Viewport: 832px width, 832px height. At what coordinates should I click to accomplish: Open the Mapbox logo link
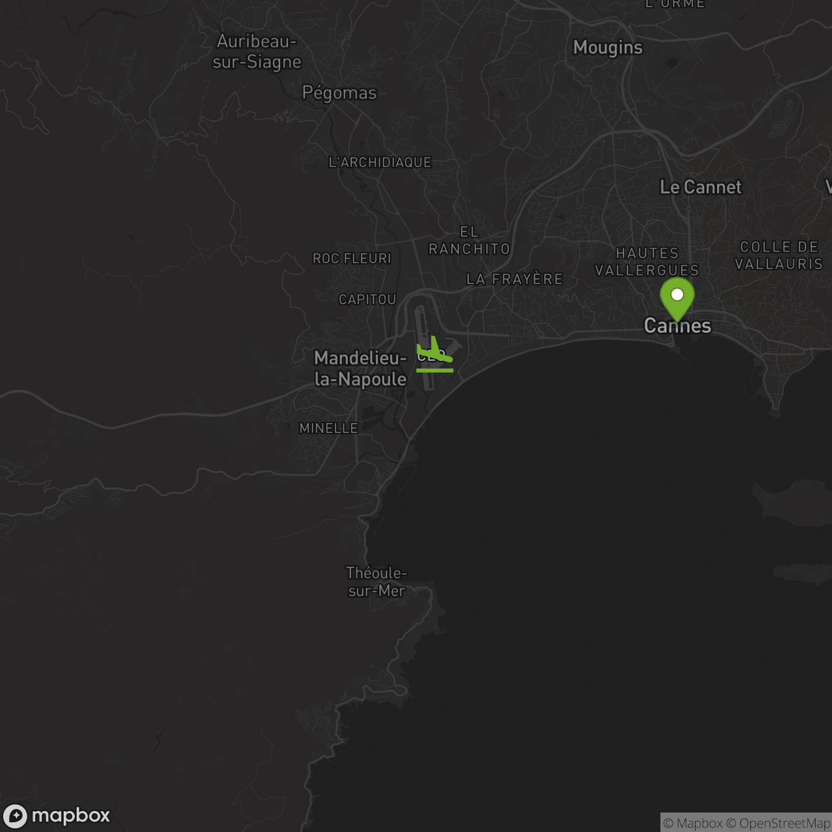[57, 816]
